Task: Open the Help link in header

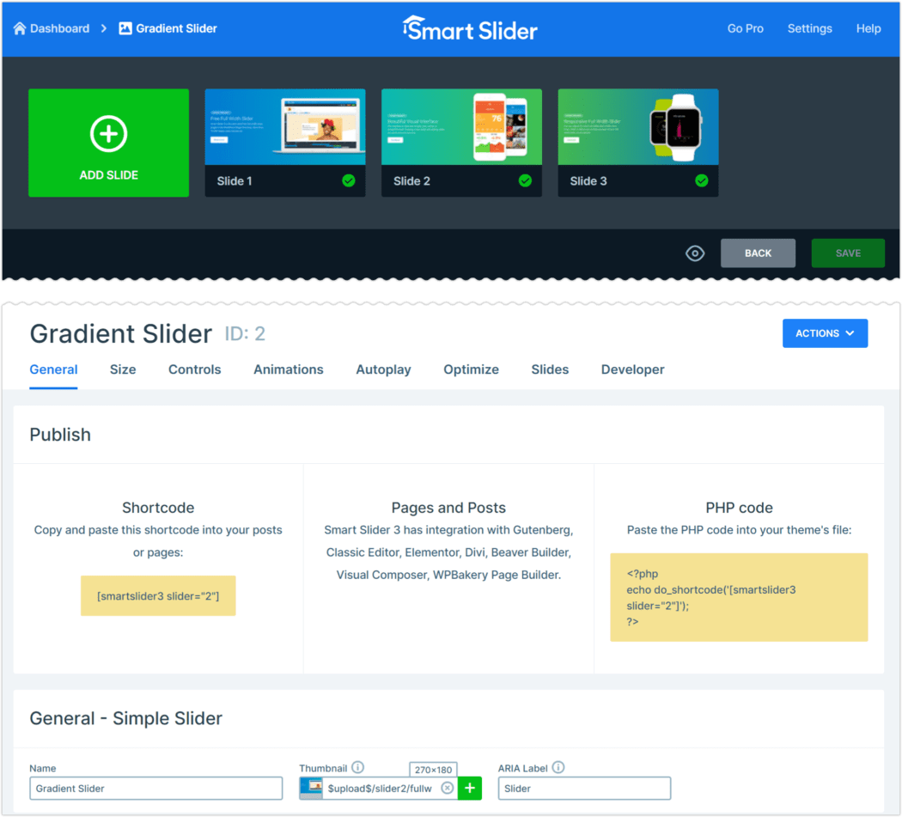Action: click(868, 28)
